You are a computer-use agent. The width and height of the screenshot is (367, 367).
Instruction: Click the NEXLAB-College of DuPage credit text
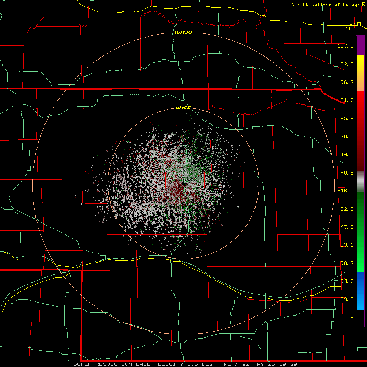pyautogui.click(x=325, y=4)
